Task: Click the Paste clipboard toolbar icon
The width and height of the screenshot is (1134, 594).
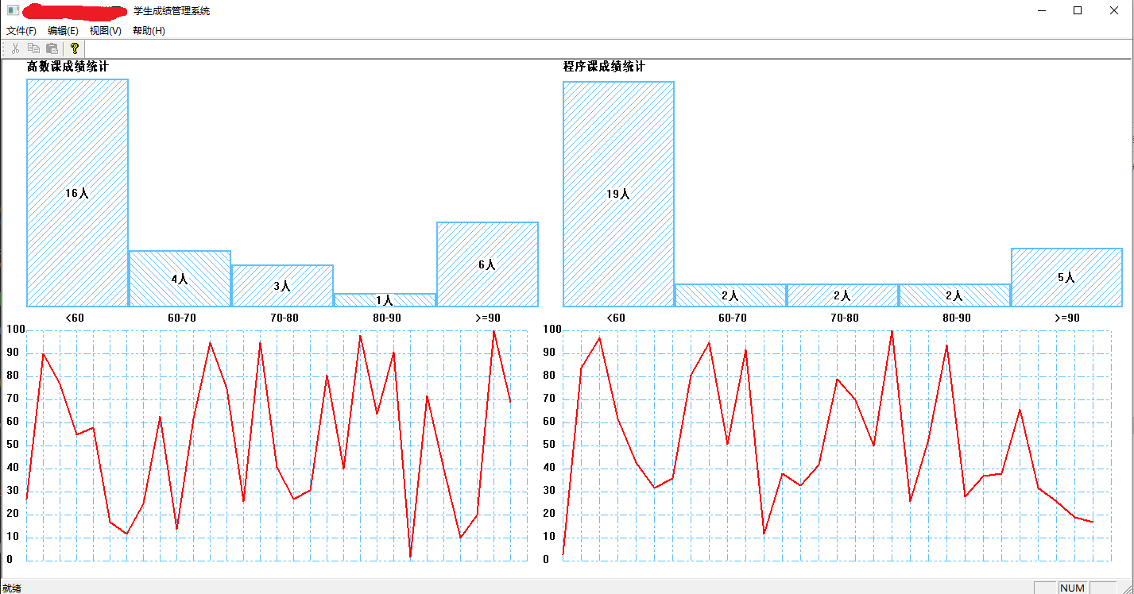Action: point(52,48)
